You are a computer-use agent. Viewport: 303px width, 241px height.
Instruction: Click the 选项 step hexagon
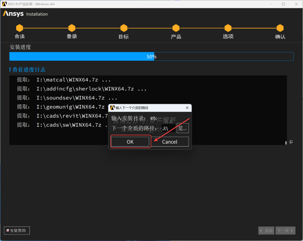[x=228, y=28]
